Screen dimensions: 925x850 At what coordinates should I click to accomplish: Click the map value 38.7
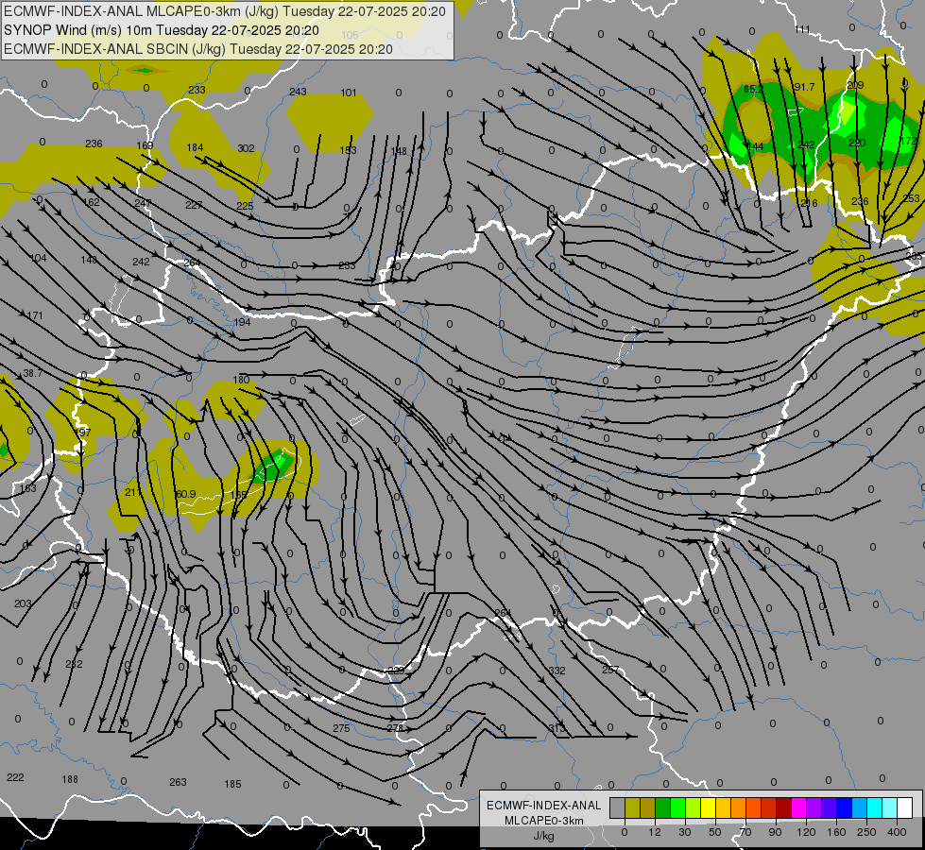[32, 373]
